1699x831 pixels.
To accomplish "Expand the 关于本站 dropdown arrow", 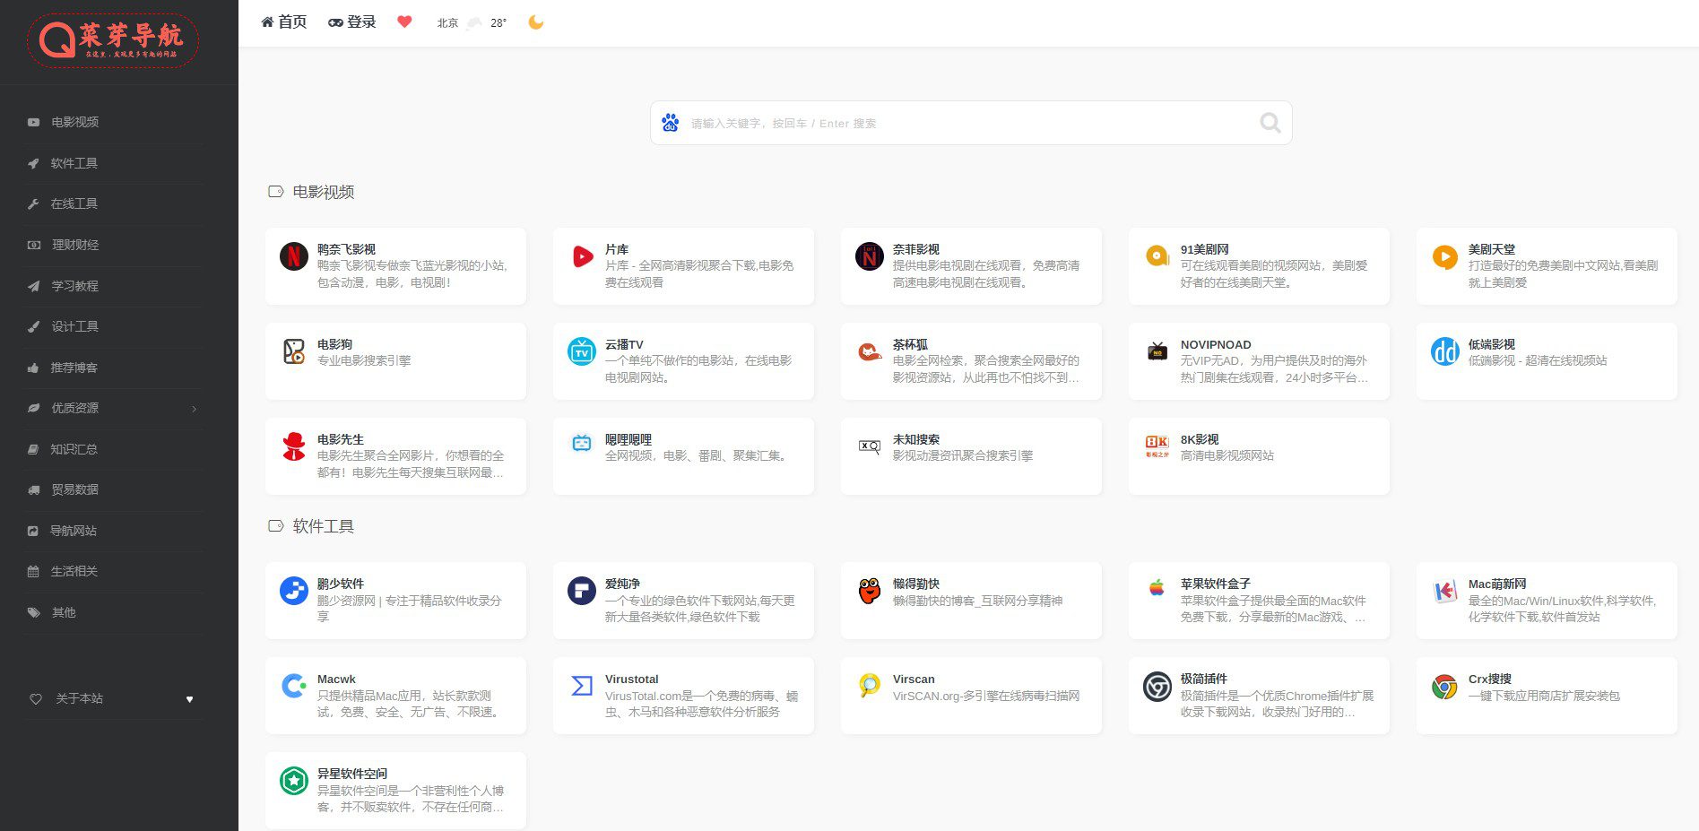I will tap(189, 699).
